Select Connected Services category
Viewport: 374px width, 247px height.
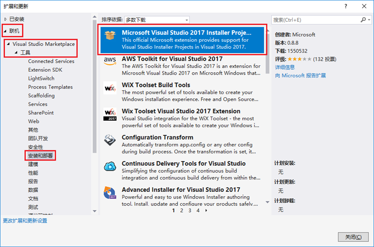pyautogui.click(x=51, y=61)
